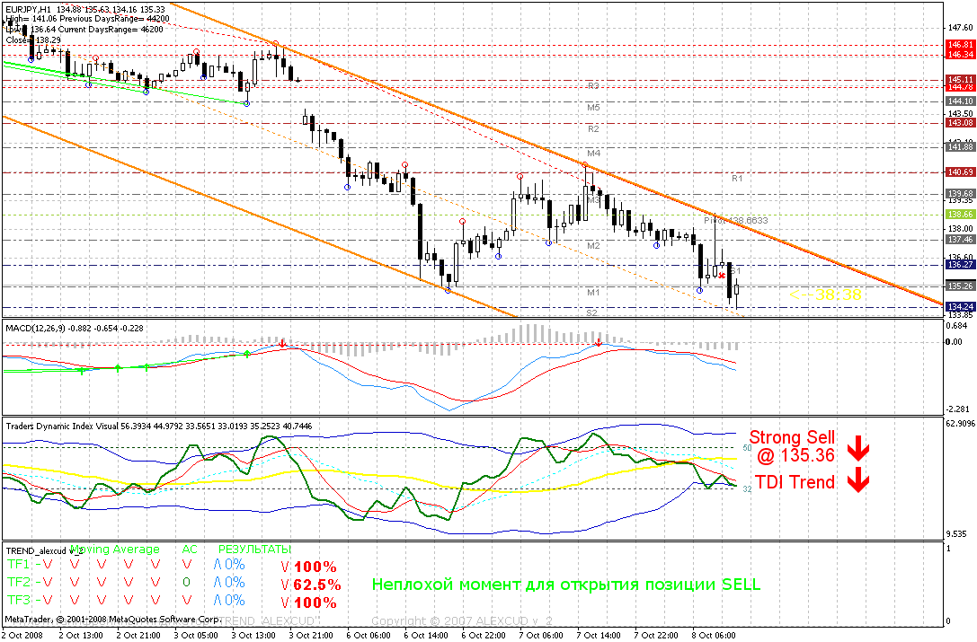The height and width of the screenshot is (642, 977).
Task: Click the 135.26 current price label
Action: coord(960,286)
